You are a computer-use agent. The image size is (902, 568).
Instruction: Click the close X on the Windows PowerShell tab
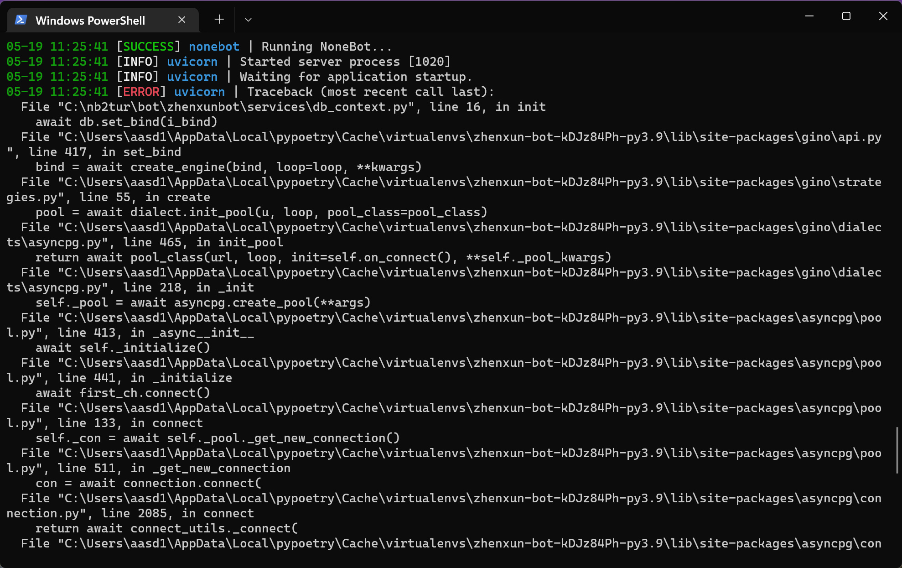[x=182, y=20]
